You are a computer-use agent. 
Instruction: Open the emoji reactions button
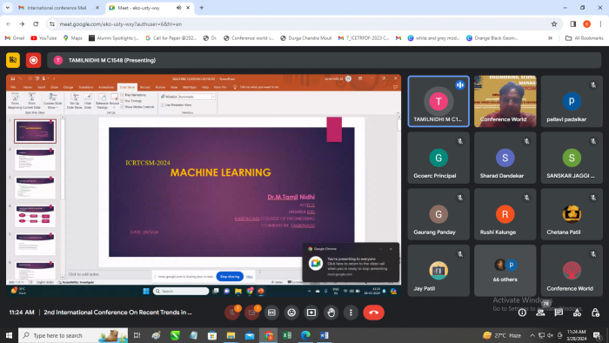click(291, 313)
